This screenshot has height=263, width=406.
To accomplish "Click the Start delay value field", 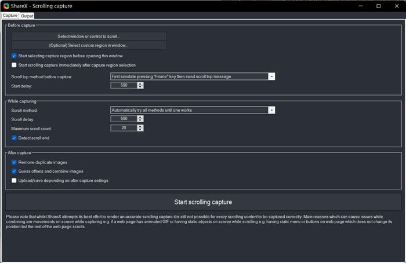I will coord(124,85).
